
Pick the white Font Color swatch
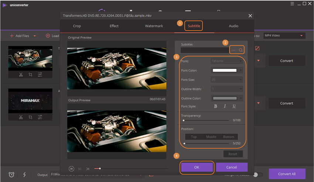tap(225, 70)
